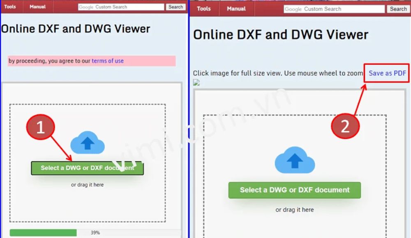Open the Tools menu in right page
This screenshot has width=411, height=238.
tap(204, 9)
